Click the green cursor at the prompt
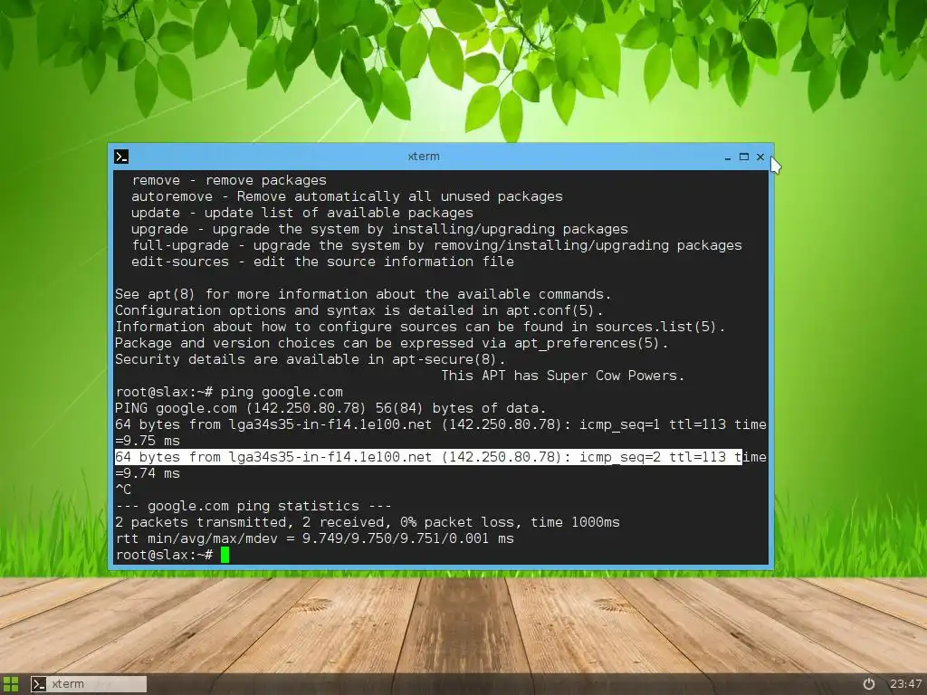The image size is (927, 695). [225, 555]
